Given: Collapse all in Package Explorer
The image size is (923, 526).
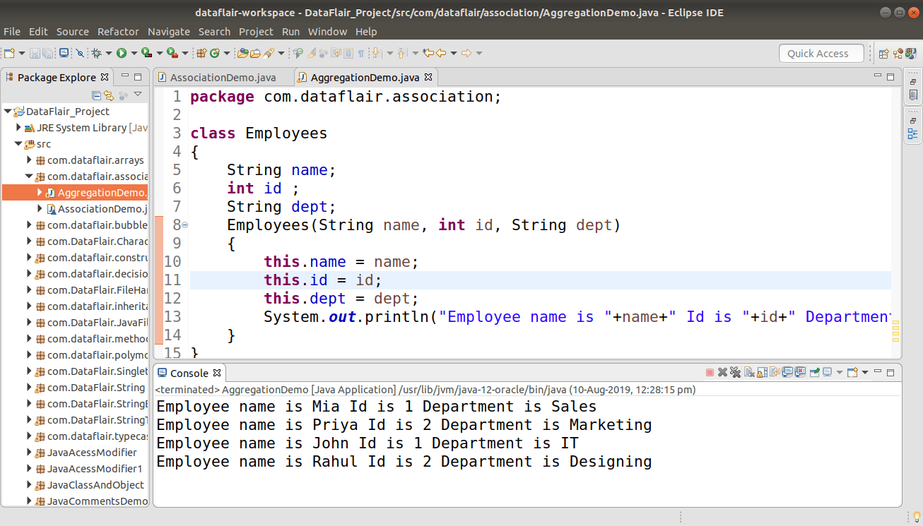Looking at the screenshot, I should coord(96,95).
